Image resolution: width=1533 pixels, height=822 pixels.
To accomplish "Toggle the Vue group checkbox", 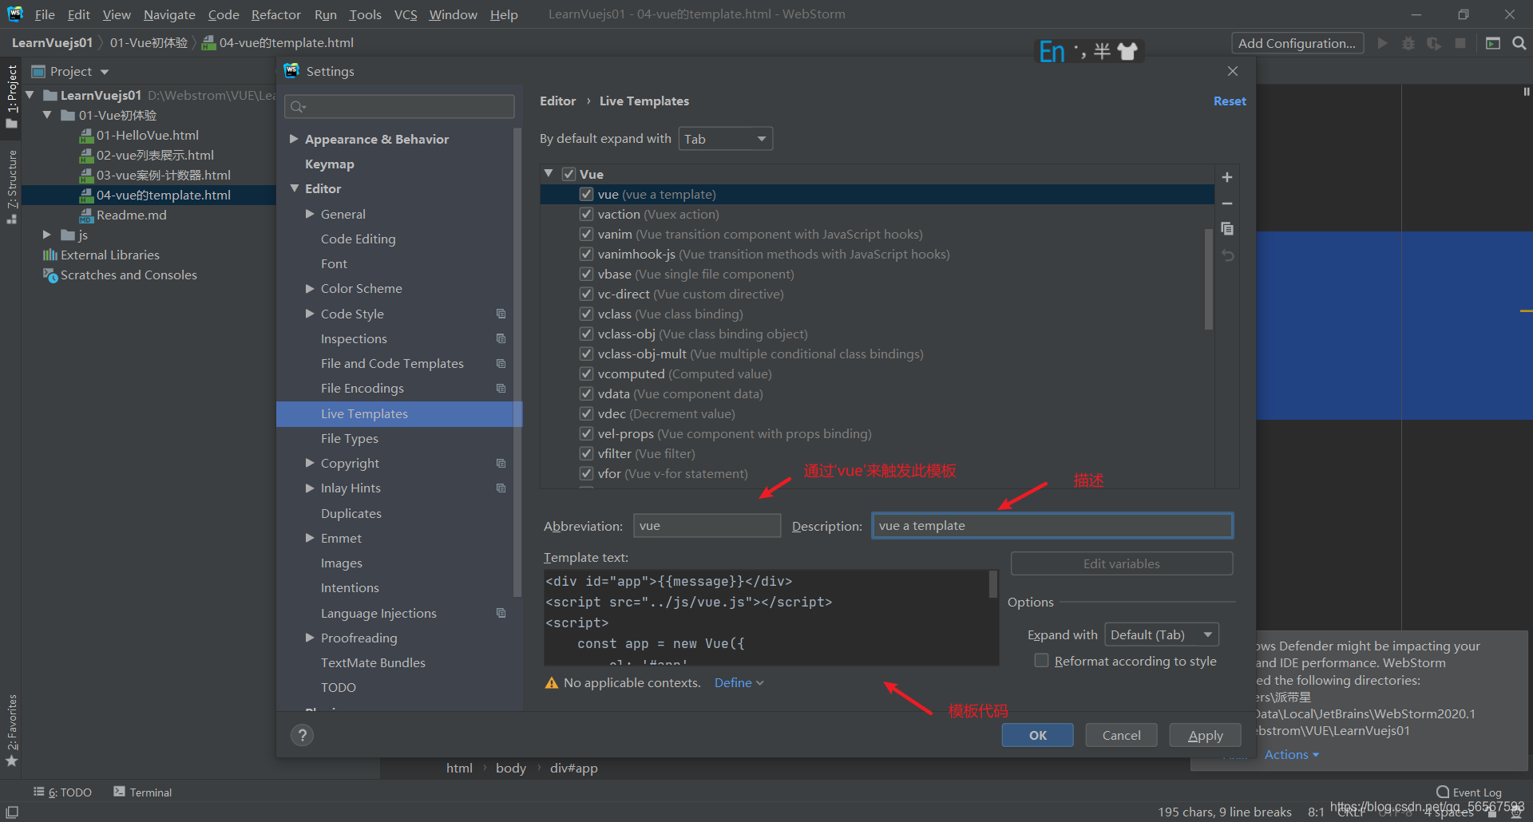I will pyautogui.click(x=568, y=174).
